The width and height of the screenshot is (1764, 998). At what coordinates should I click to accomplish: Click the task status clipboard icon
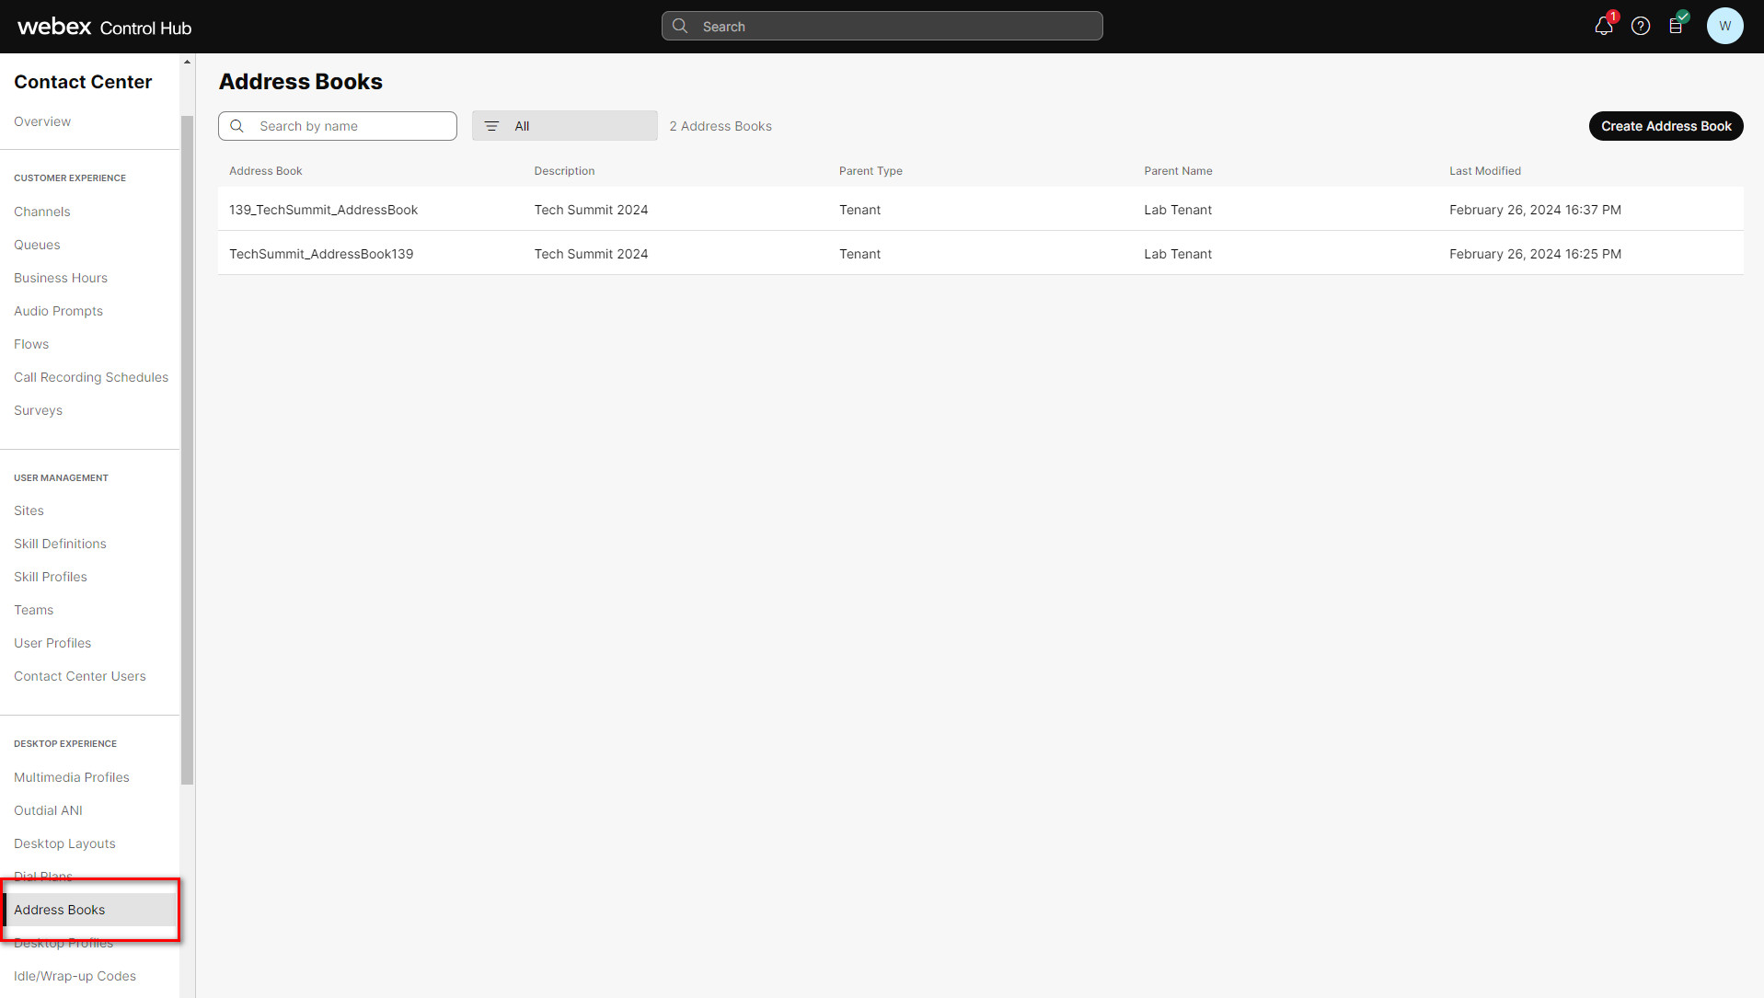click(x=1676, y=27)
